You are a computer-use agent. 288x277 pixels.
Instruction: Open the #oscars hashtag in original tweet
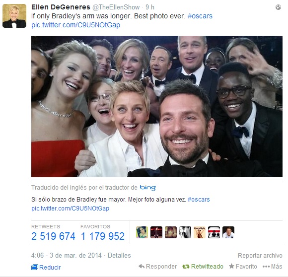click(200, 16)
